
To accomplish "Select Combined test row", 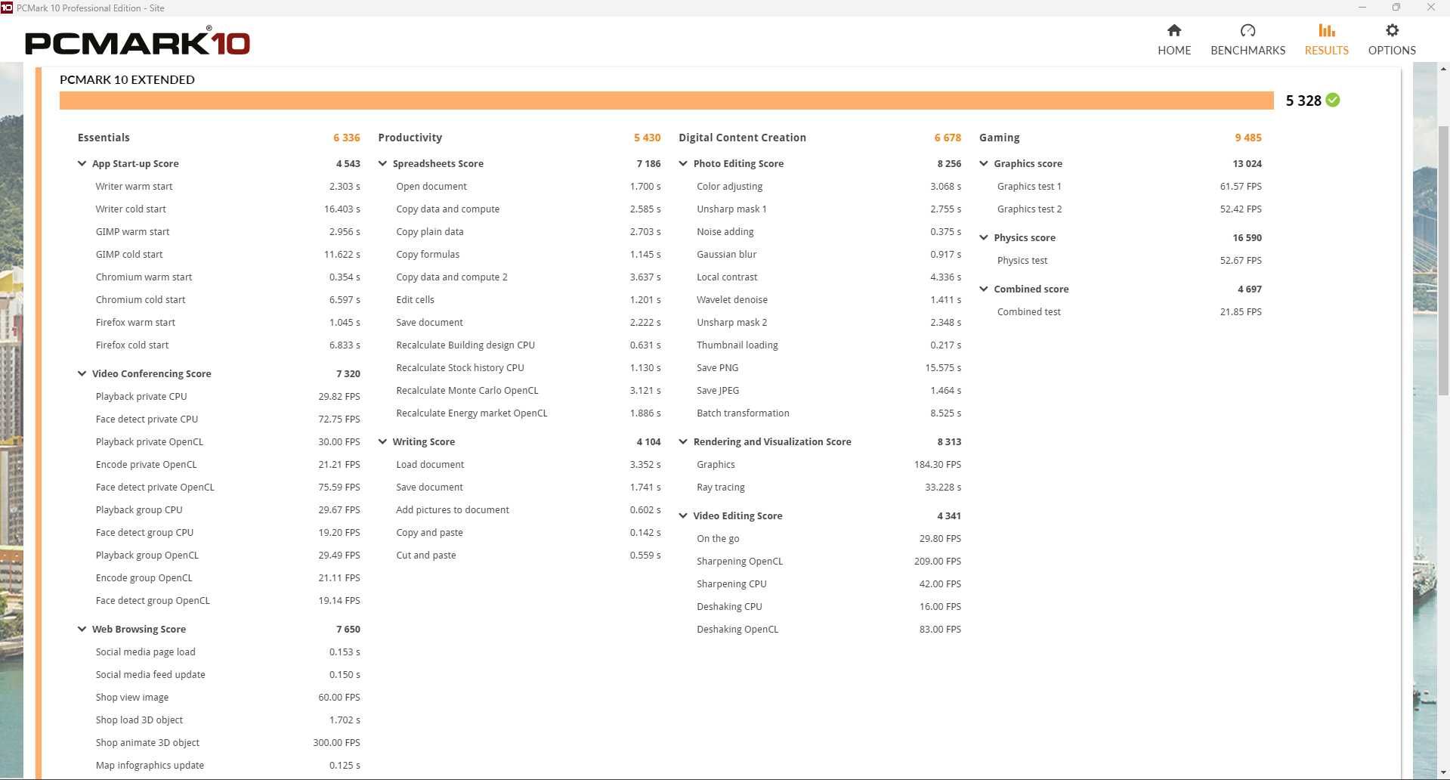I will tap(1130, 311).
